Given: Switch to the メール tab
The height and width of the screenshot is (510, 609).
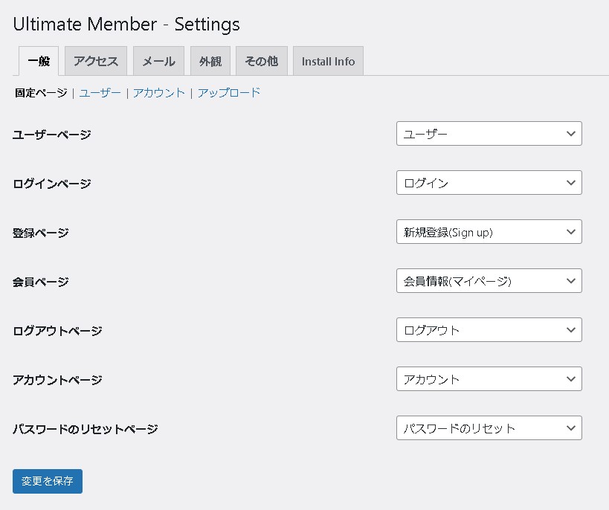Looking at the screenshot, I should (158, 61).
